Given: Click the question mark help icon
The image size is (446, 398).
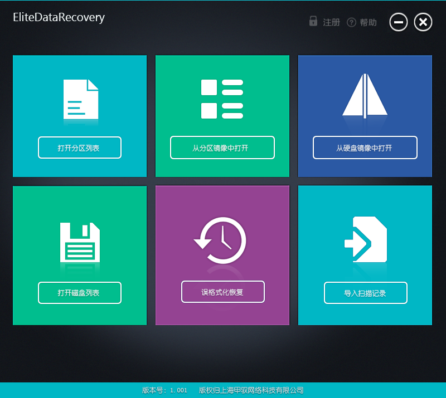Looking at the screenshot, I should [x=351, y=22].
